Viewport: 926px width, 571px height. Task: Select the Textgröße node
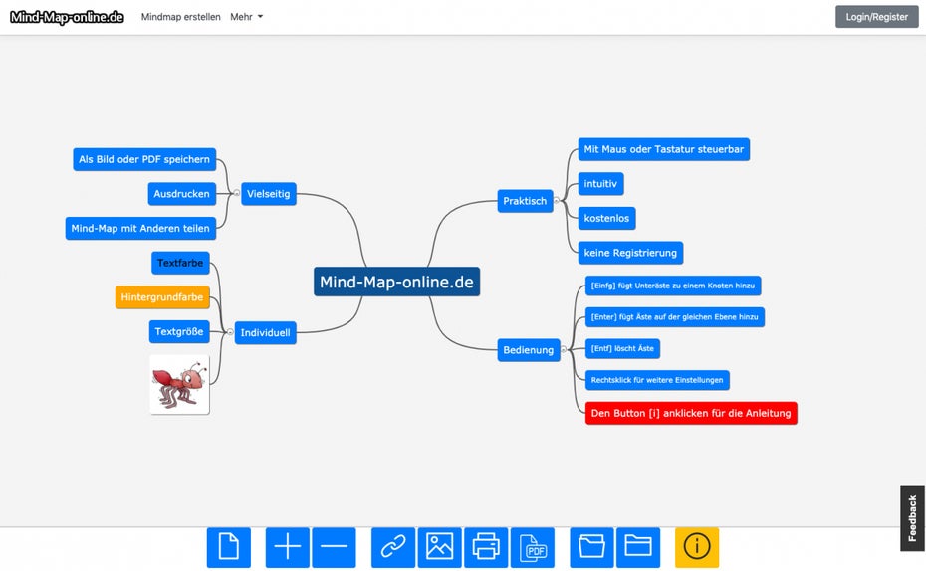(x=179, y=331)
